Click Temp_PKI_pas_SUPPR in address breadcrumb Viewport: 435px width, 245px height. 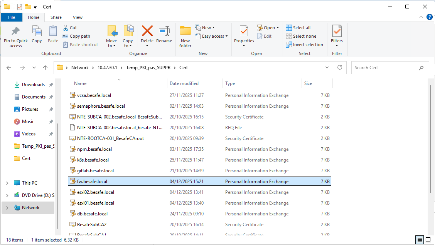148,68
